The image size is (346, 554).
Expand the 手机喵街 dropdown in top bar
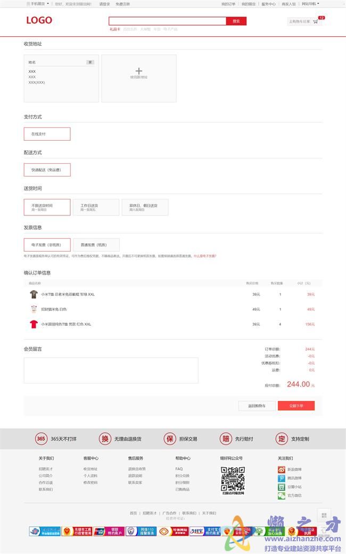click(x=38, y=4)
